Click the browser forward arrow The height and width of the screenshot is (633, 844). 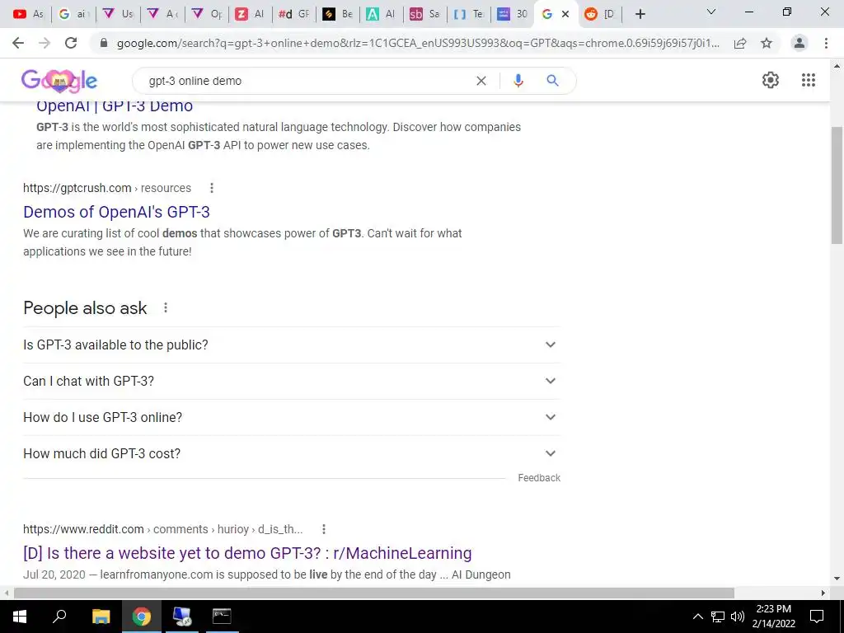(45, 43)
